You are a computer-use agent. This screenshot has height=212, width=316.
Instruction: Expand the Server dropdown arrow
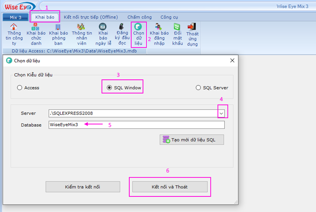221,113
